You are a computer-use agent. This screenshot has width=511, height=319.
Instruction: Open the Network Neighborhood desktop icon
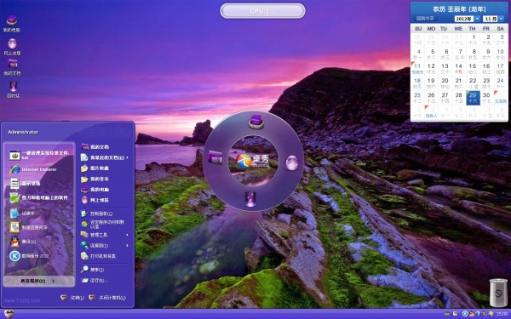[x=13, y=46]
